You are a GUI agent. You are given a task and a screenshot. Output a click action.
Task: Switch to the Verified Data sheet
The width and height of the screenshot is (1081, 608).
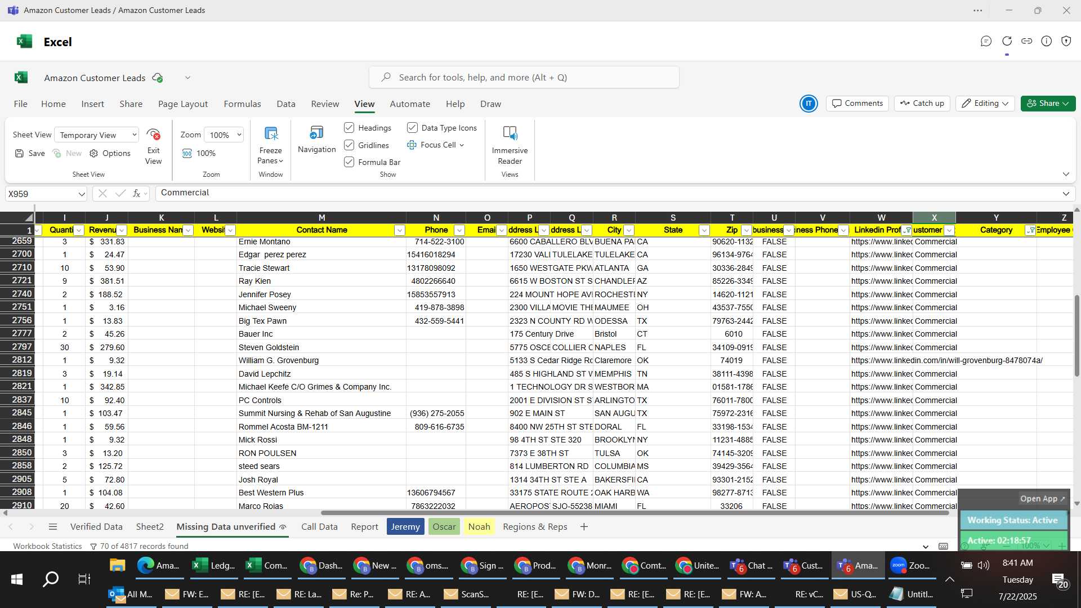tap(96, 527)
